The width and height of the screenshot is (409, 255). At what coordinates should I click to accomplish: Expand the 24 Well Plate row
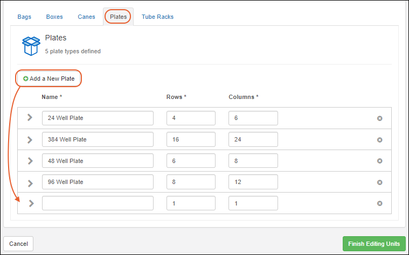30,118
